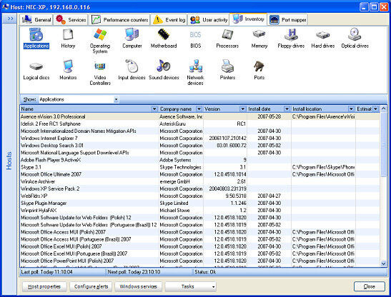Select the Hard drives icon

pyautogui.click(x=323, y=39)
